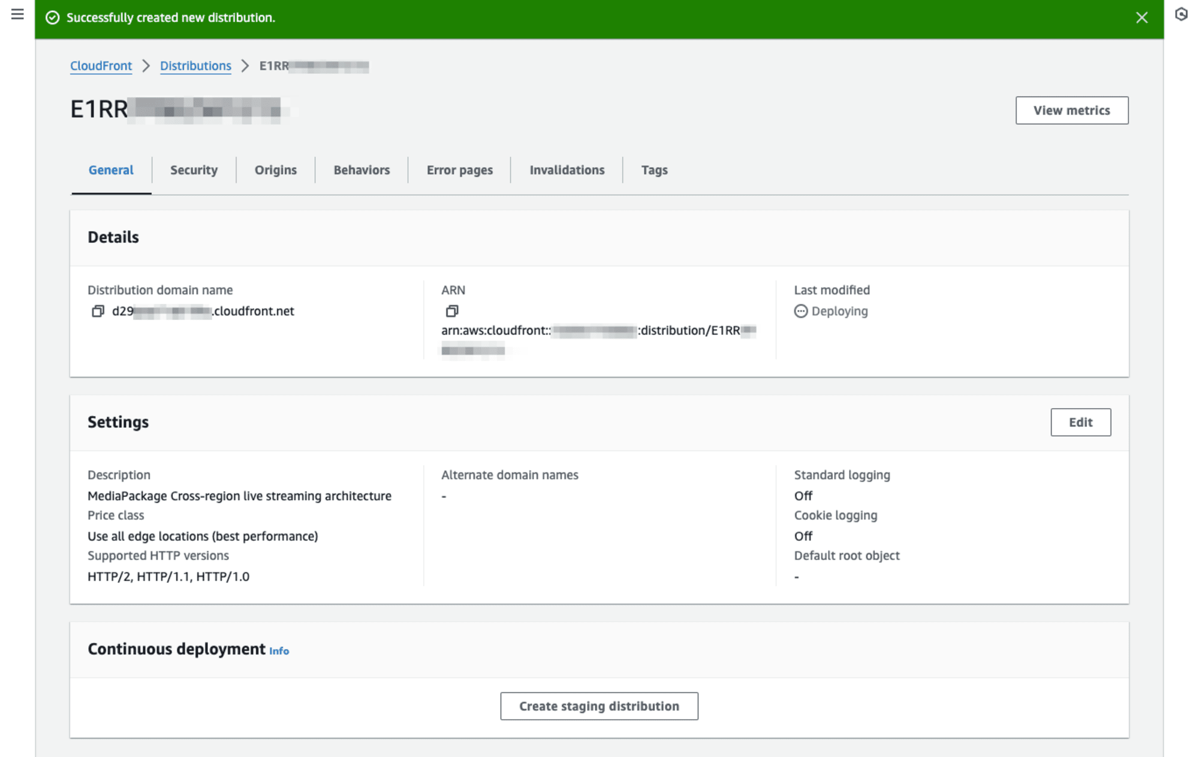Viewport: 1199px width, 757px height.
Task: Click the Price class label
Action: pos(116,515)
